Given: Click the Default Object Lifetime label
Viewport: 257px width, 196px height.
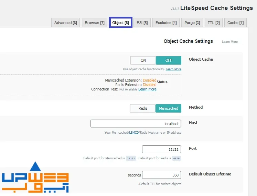Looking at the screenshot, I should (210, 174).
